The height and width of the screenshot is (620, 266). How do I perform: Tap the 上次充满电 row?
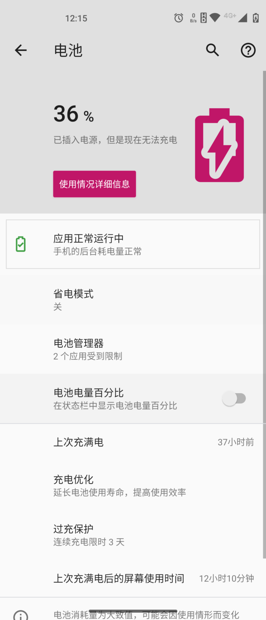click(133, 442)
